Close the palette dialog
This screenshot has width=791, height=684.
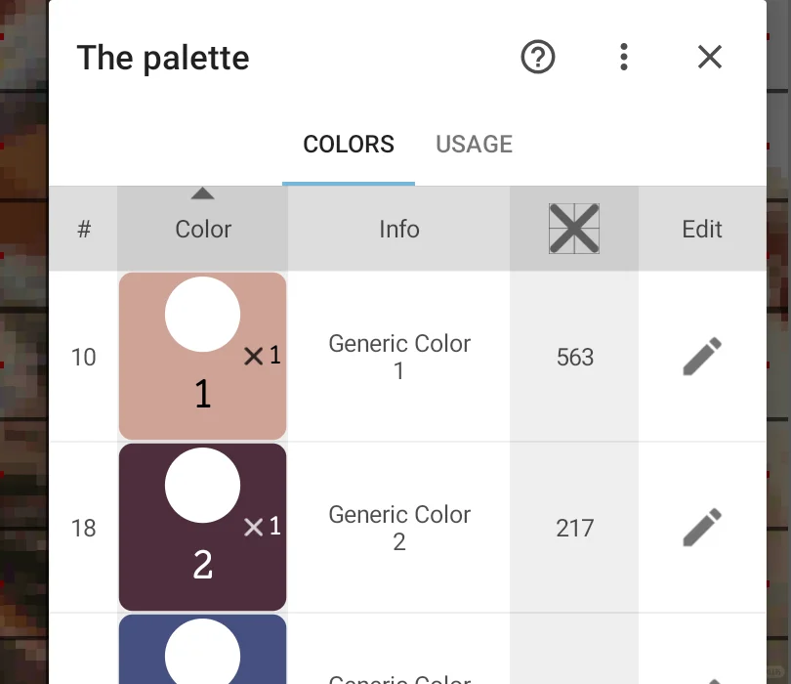click(710, 58)
